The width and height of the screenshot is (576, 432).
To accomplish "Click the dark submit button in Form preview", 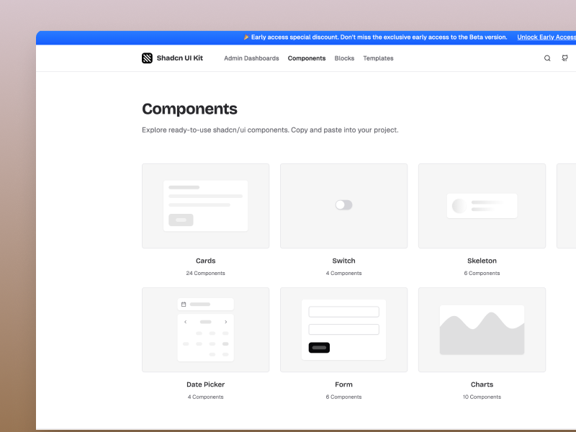I will [x=320, y=347].
